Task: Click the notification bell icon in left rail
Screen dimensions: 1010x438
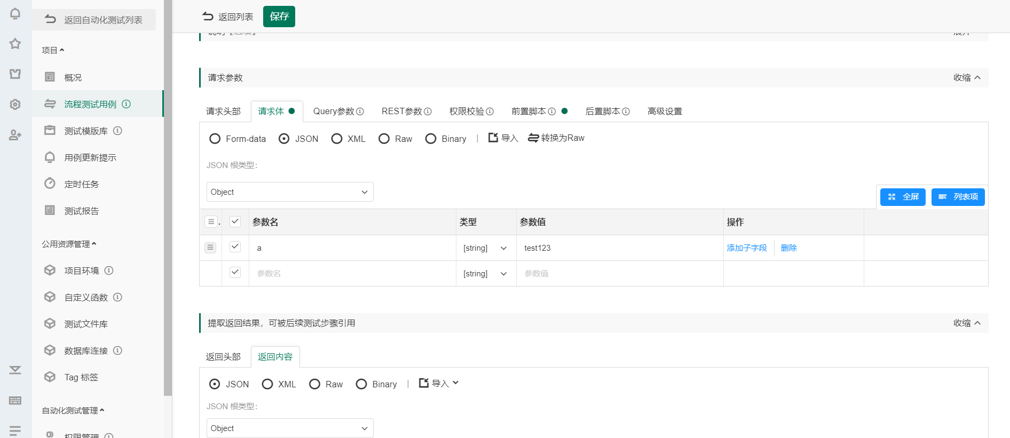Action: pyautogui.click(x=15, y=14)
